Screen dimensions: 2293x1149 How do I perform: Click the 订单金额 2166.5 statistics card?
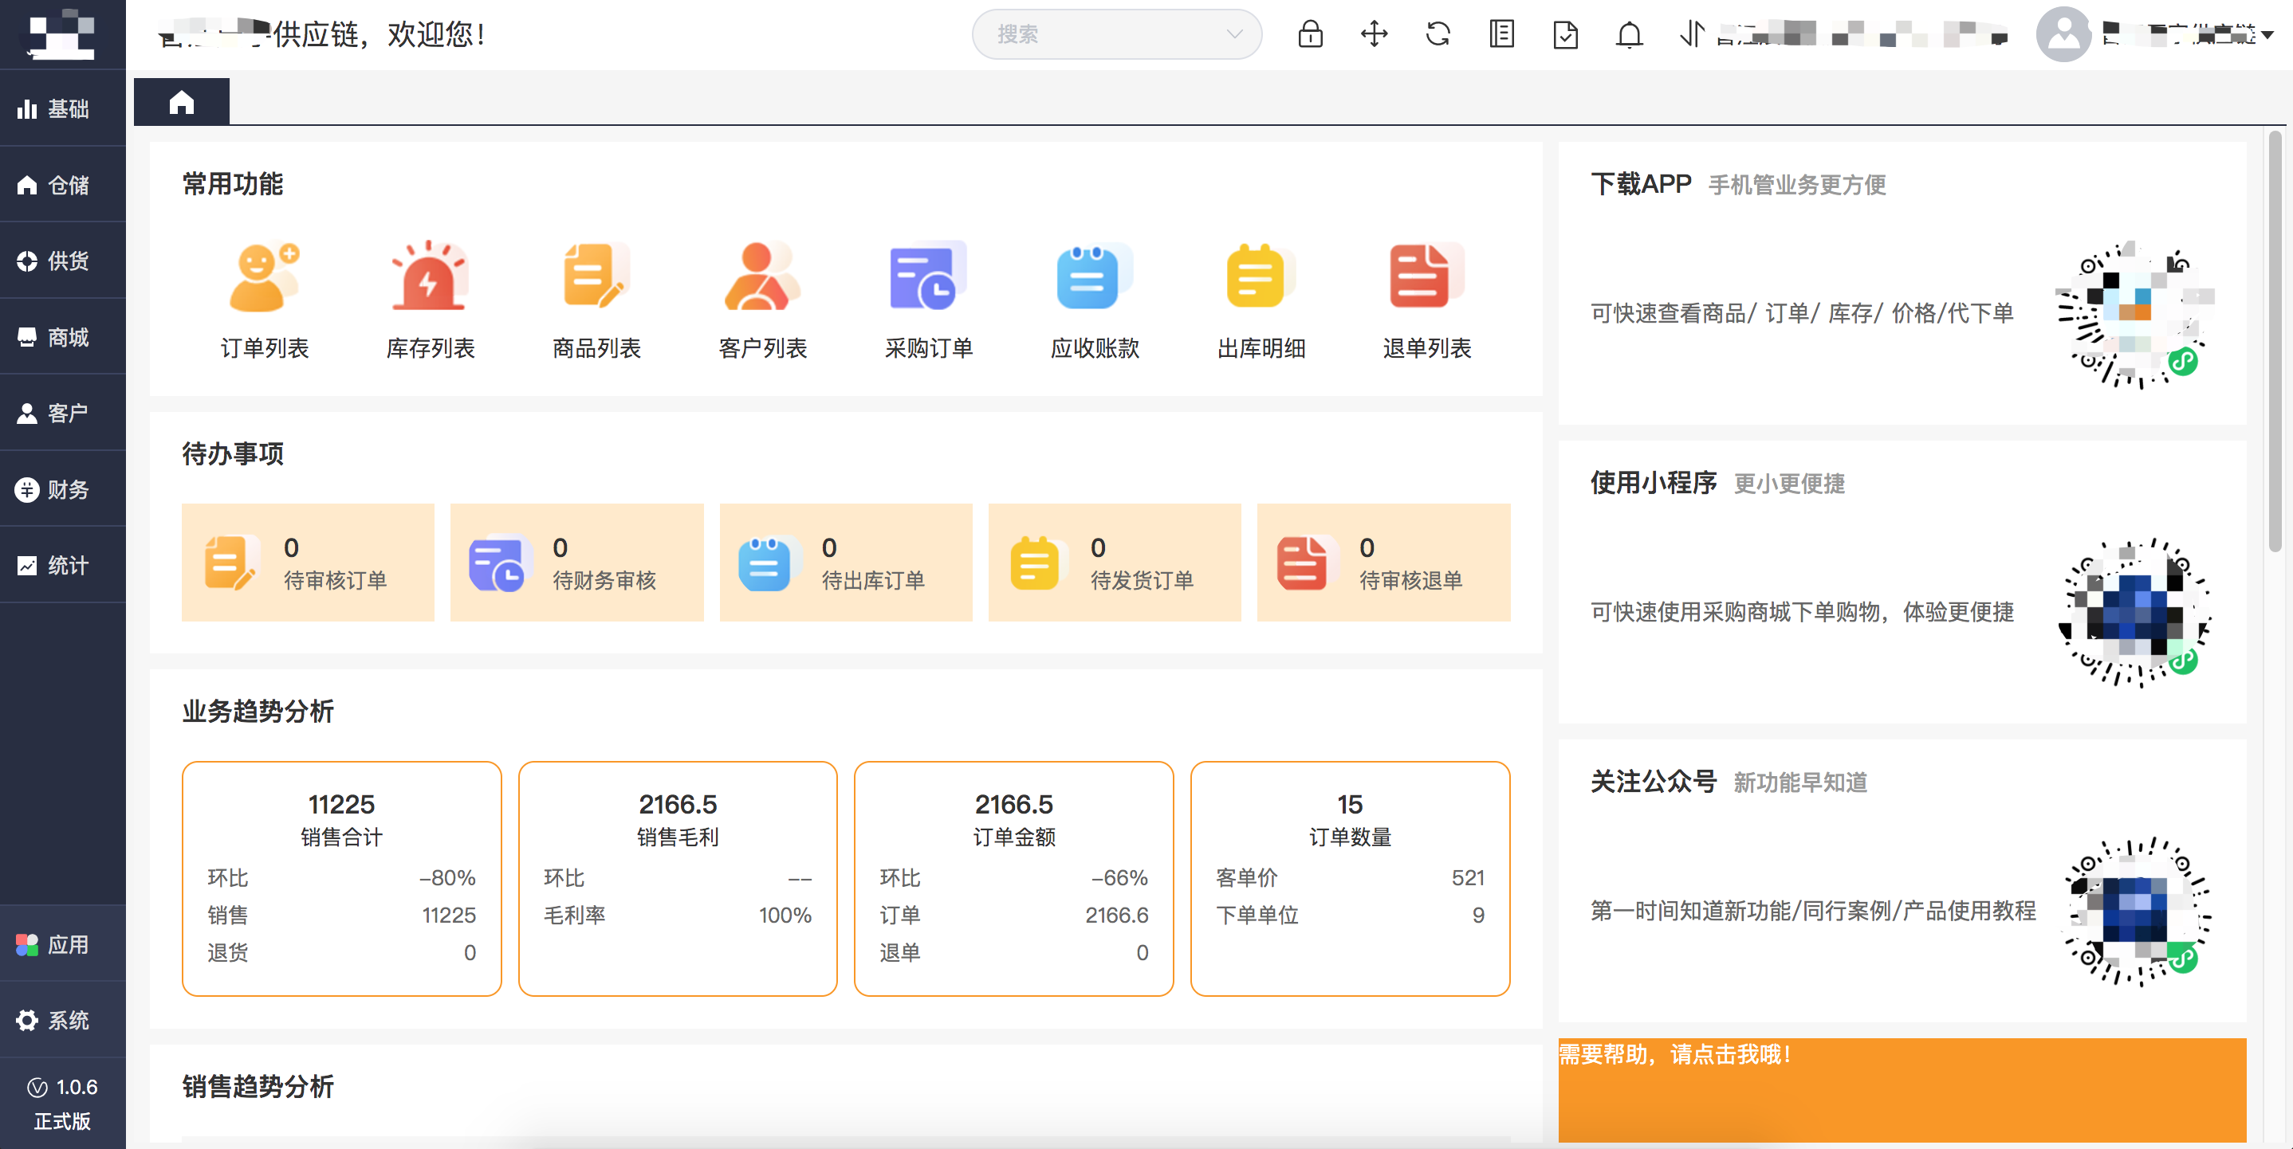tap(1014, 879)
